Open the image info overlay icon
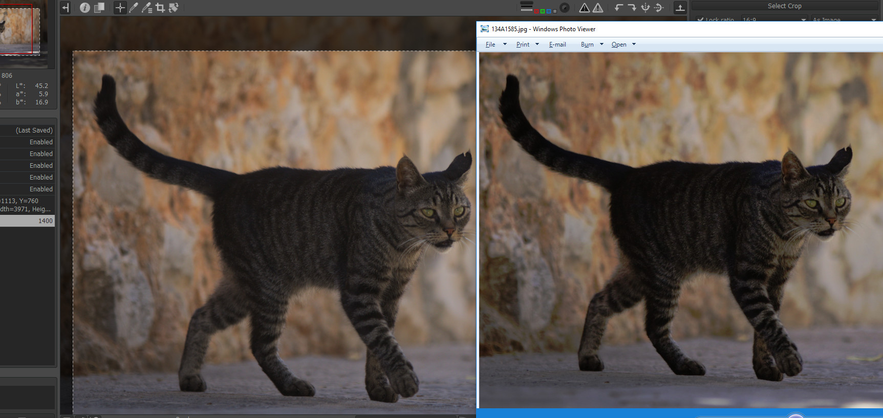This screenshot has width=883, height=418. 85,8
